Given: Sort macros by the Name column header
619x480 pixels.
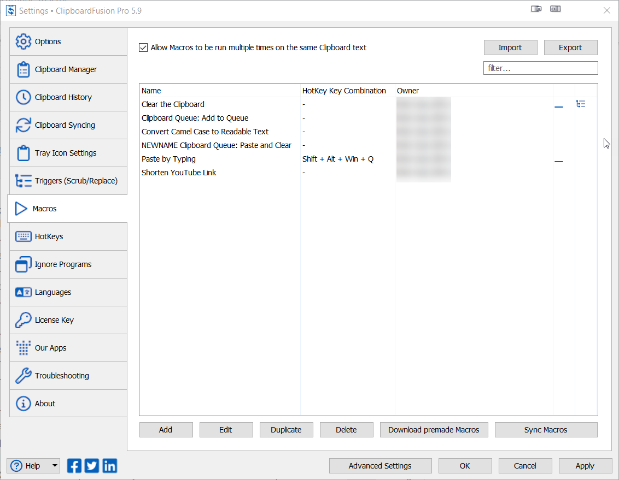Looking at the screenshot, I should tap(220, 91).
